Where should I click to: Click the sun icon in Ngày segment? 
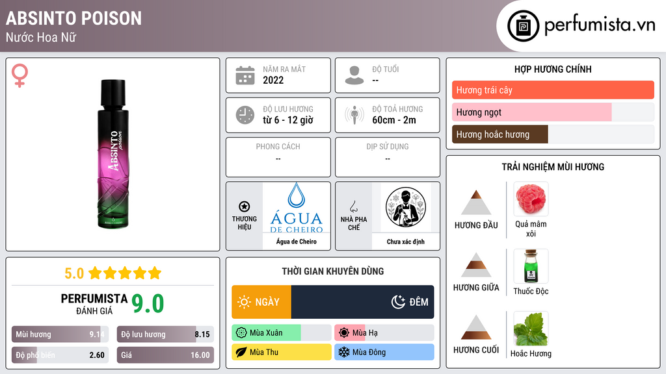tap(244, 302)
